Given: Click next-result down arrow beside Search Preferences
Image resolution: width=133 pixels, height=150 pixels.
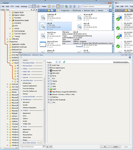Looking at the screenshot, I should click(x=51, y=147).
